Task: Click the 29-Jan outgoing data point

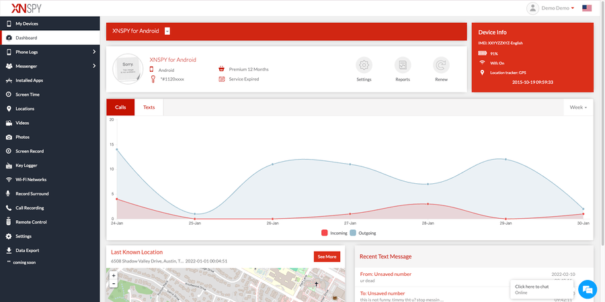Action: pyautogui.click(x=506, y=159)
